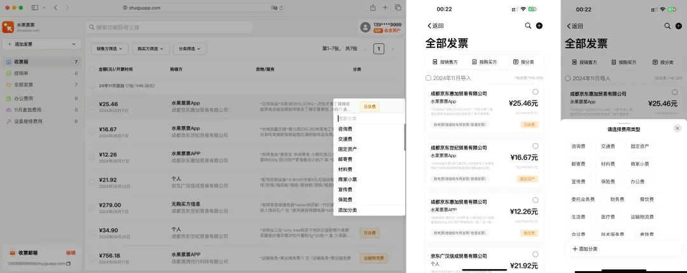
Task: Toggle the Safari sidebar icon
Action: click(x=35, y=8)
